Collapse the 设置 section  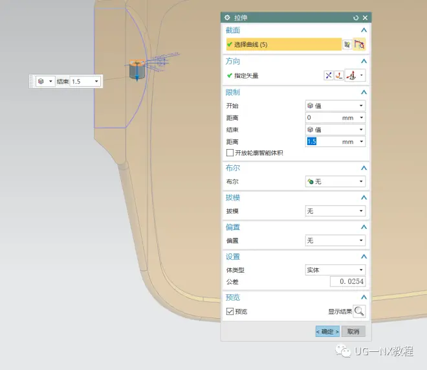(x=364, y=257)
